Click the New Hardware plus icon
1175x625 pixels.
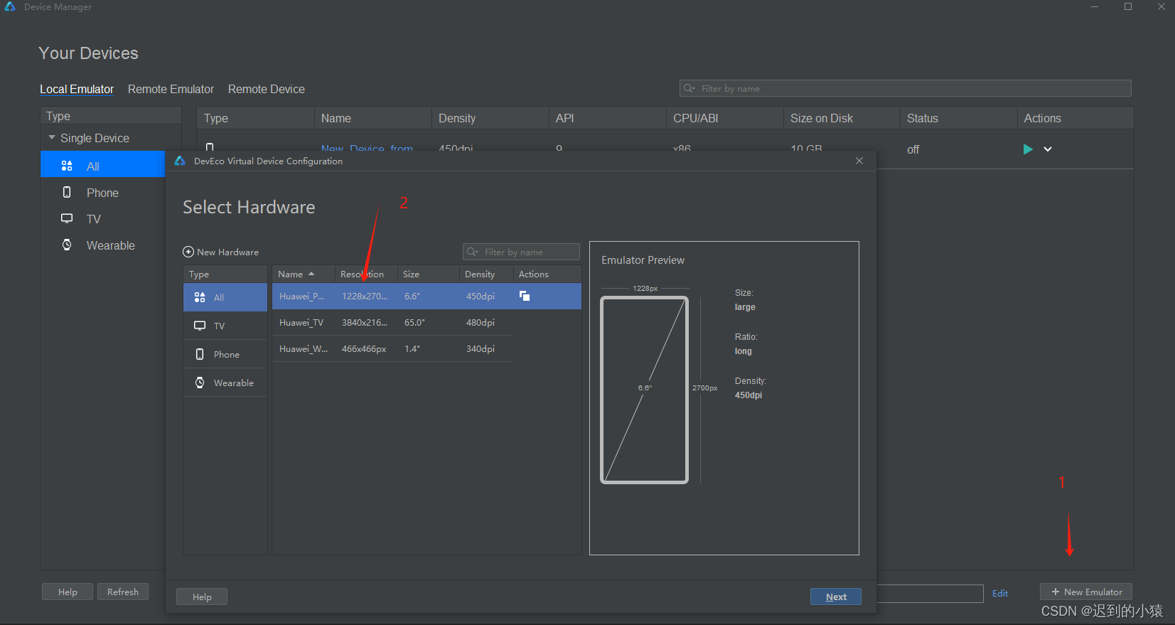188,252
